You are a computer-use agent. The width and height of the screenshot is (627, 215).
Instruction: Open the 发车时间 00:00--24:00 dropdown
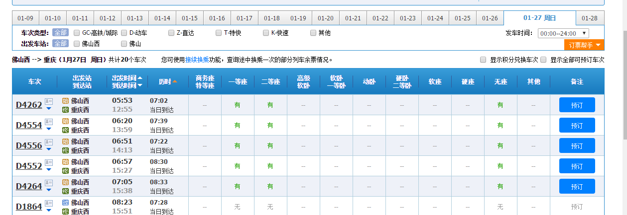click(563, 33)
